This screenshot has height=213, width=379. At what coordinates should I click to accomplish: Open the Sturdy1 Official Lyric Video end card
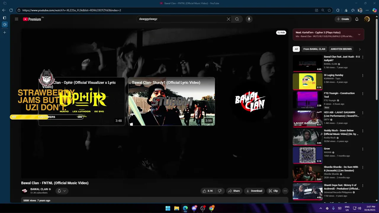pyautogui.click(x=171, y=101)
